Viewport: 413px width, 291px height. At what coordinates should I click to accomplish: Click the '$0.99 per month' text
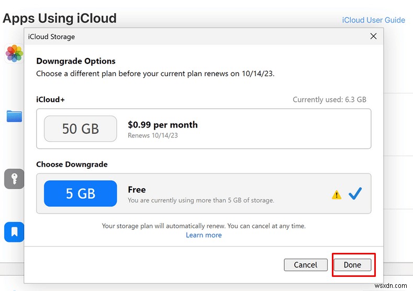162,124
